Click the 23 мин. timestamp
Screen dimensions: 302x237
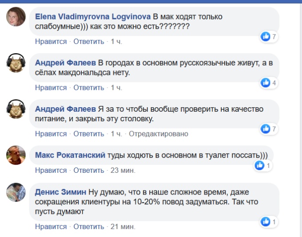123,170
